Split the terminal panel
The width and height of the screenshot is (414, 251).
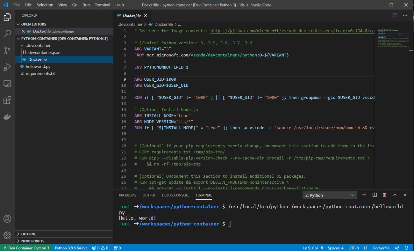(375, 195)
